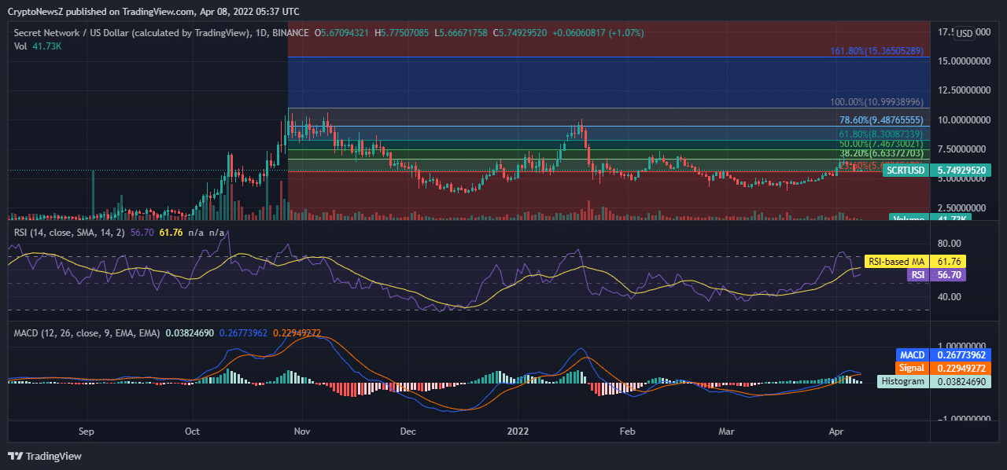The width and height of the screenshot is (1007, 470).
Task: Click the Apr marker on time axis
Action: [x=837, y=431]
